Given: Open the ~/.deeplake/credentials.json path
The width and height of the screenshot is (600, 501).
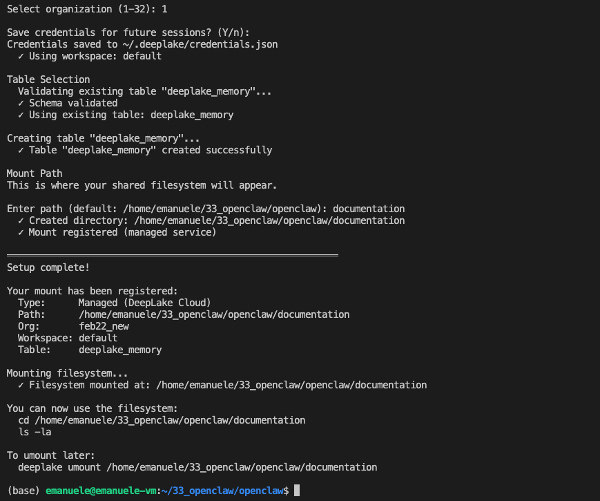Looking at the screenshot, I should point(200,44).
